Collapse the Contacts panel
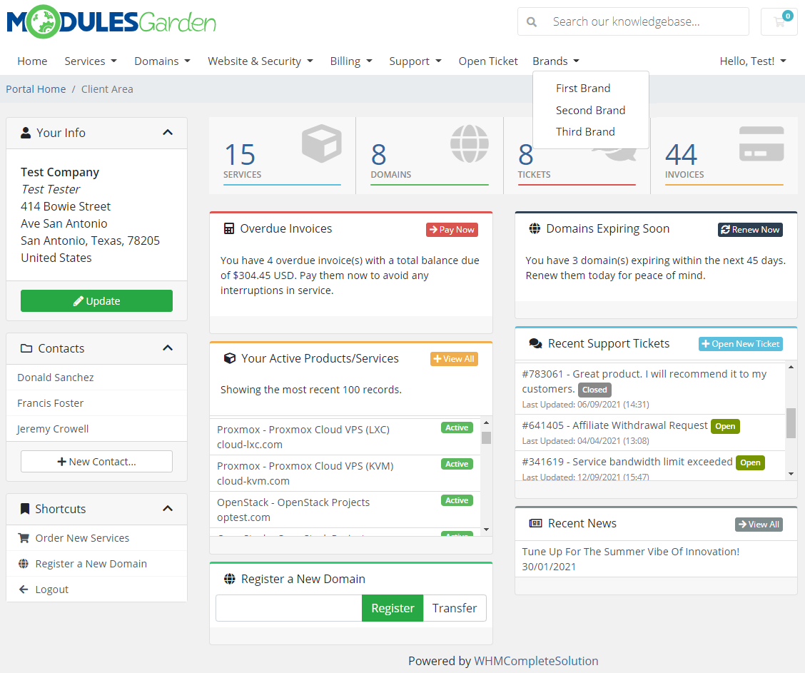Screen dimensions: 805x673 pyautogui.click(x=167, y=348)
